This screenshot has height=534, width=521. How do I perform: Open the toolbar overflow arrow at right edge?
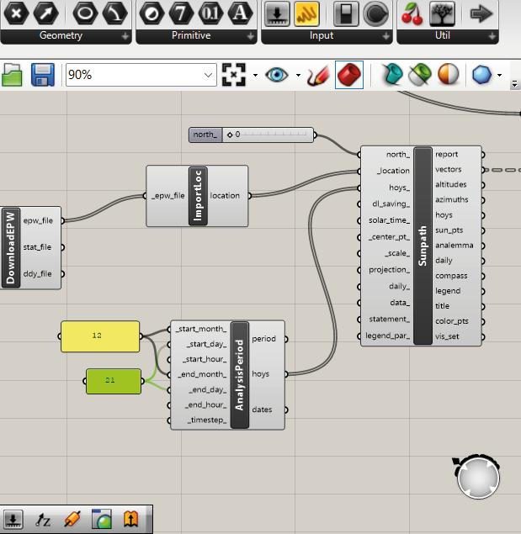coord(514,84)
